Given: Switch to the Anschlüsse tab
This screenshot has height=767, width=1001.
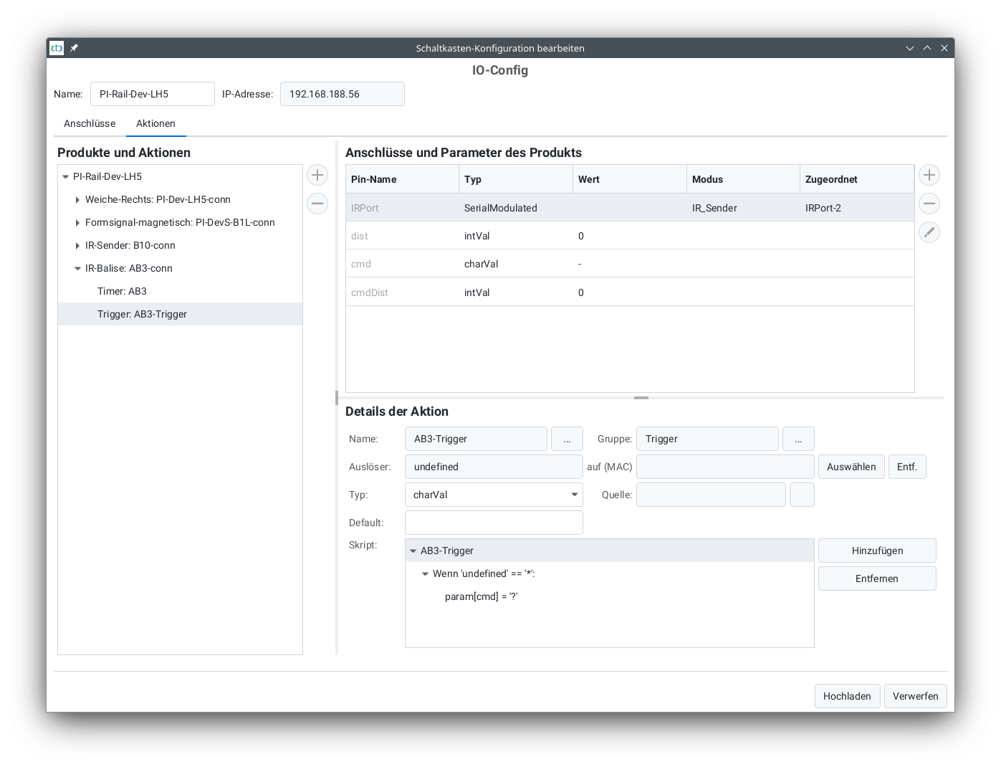Looking at the screenshot, I should [x=90, y=123].
